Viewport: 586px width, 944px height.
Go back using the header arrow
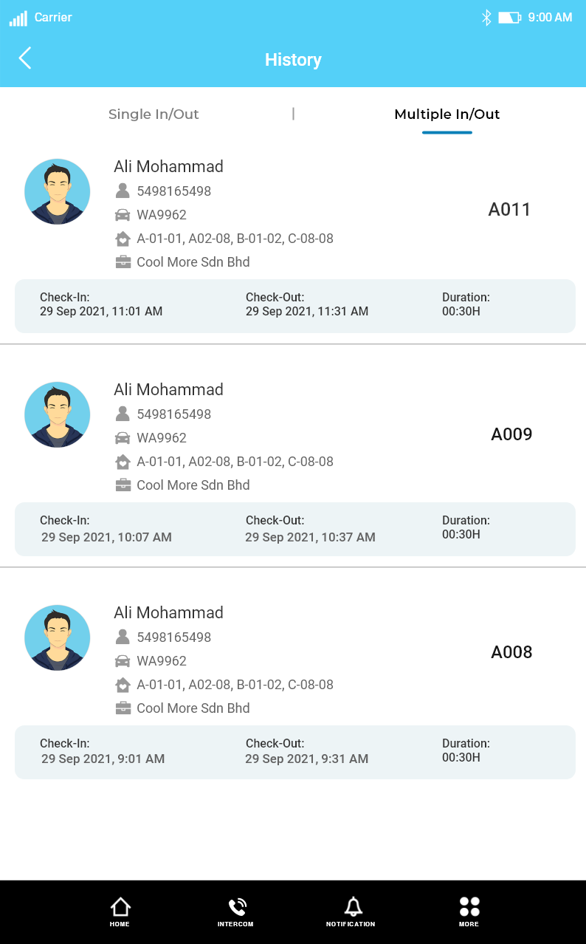(x=25, y=58)
